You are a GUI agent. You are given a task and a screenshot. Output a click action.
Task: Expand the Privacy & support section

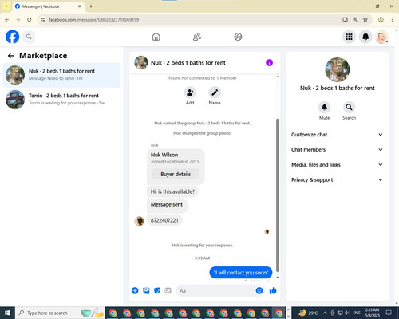click(337, 180)
